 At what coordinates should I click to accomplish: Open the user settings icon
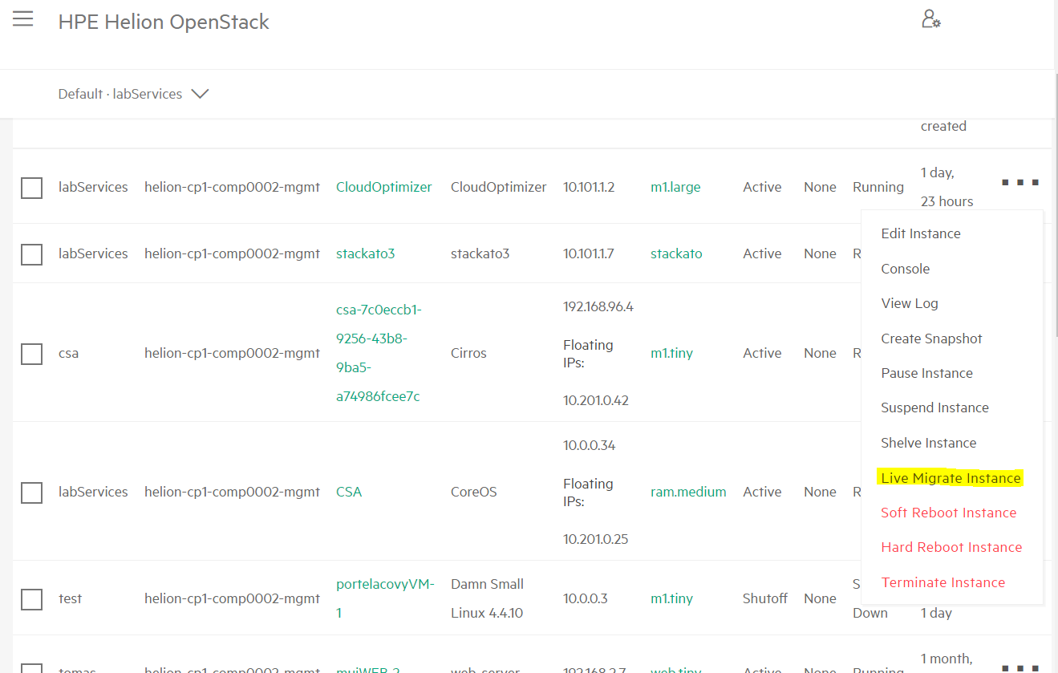click(930, 19)
